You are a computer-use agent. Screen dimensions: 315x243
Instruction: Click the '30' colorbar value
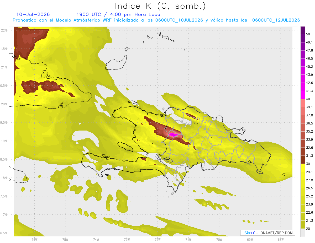click(308, 164)
